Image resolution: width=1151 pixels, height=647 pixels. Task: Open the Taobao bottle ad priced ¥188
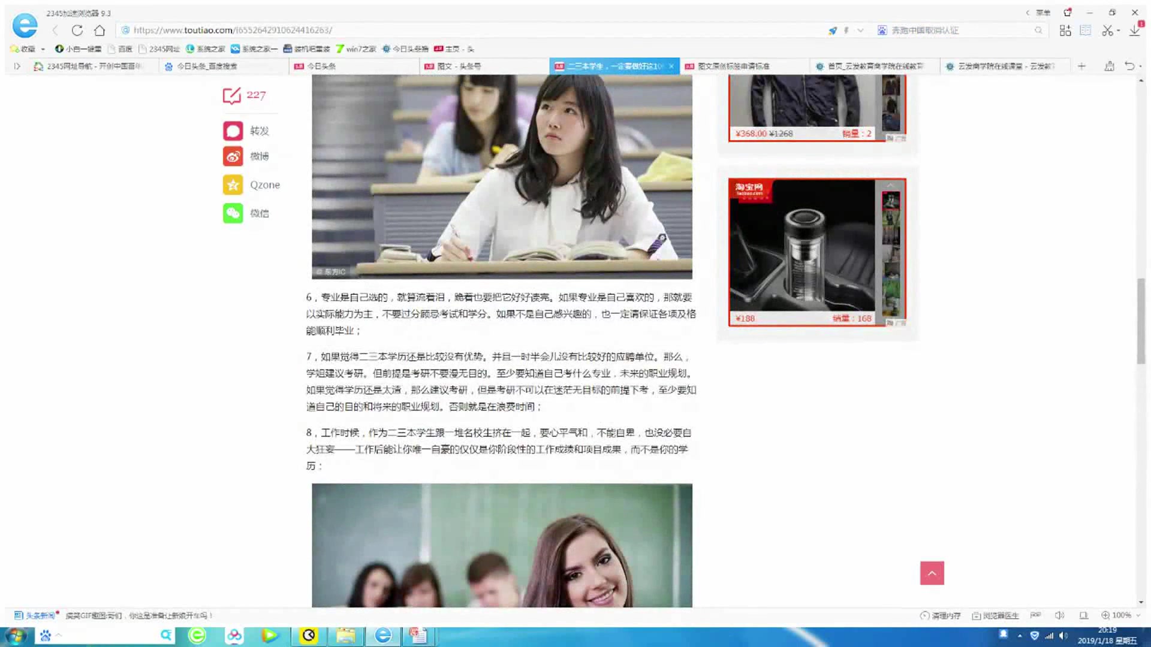coord(817,252)
